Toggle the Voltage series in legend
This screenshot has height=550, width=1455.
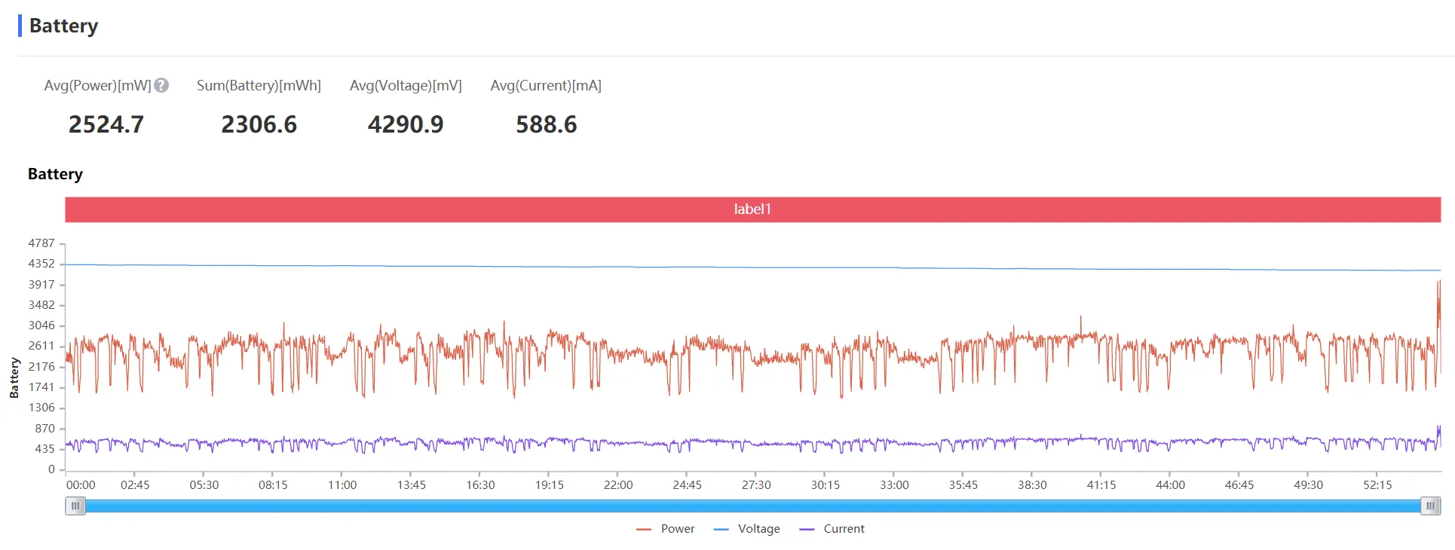coord(747,529)
